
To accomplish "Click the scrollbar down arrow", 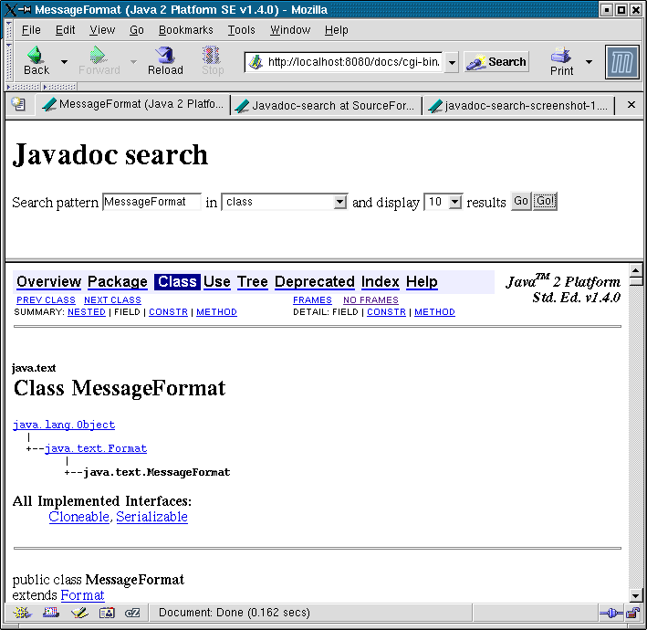I will tap(635, 595).
